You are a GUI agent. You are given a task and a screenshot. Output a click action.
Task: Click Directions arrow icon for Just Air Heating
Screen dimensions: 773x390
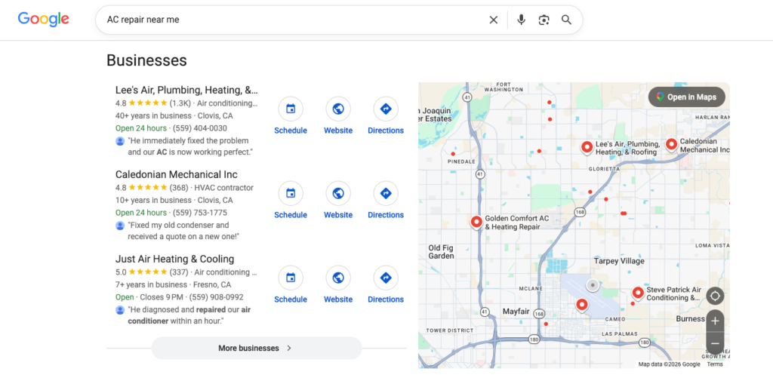pos(386,278)
